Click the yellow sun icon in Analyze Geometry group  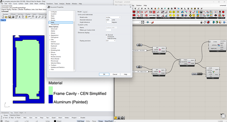[x=178, y=12]
